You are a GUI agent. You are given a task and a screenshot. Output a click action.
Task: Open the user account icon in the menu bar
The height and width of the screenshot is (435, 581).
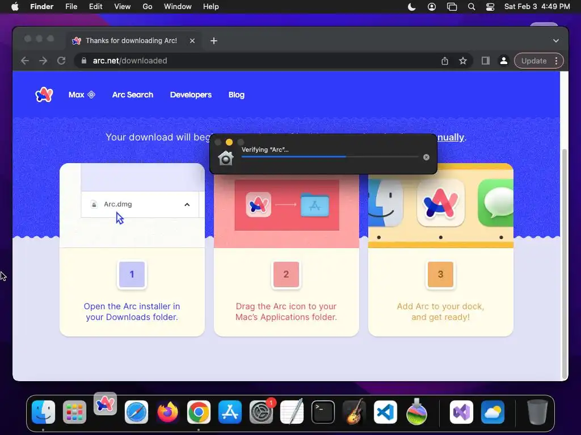432,7
